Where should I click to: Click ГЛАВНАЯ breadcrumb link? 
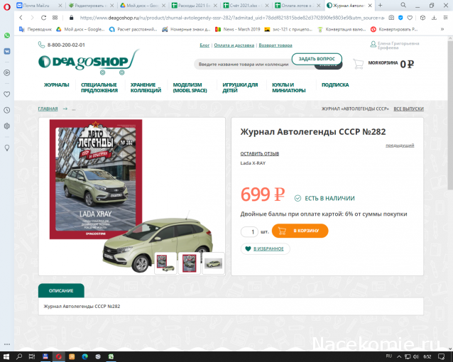coord(48,109)
